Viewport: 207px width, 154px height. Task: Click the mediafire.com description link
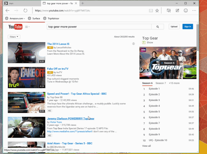click(70, 132)
